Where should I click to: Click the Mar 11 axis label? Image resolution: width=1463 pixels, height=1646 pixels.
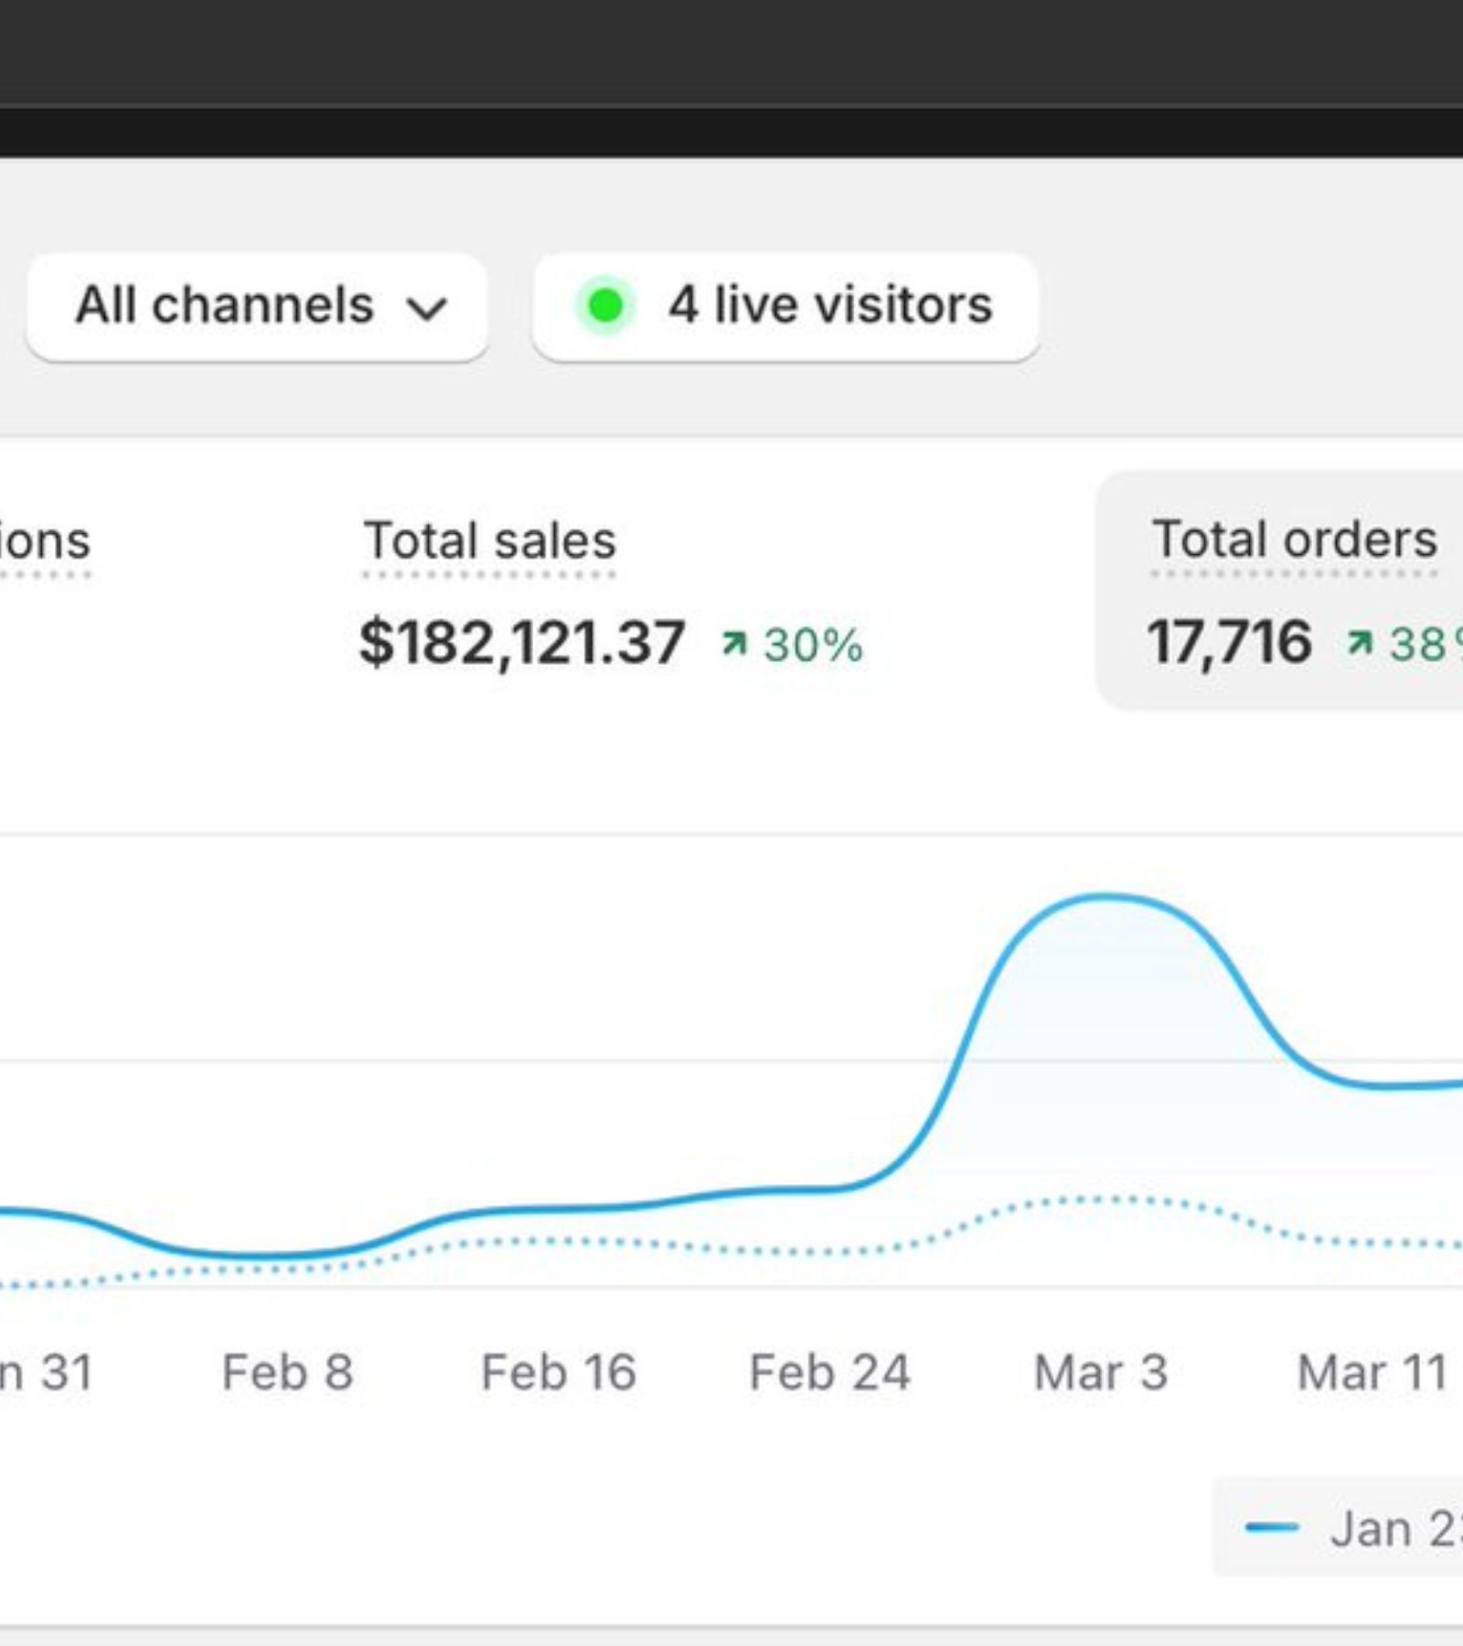coord(1372,1373)
